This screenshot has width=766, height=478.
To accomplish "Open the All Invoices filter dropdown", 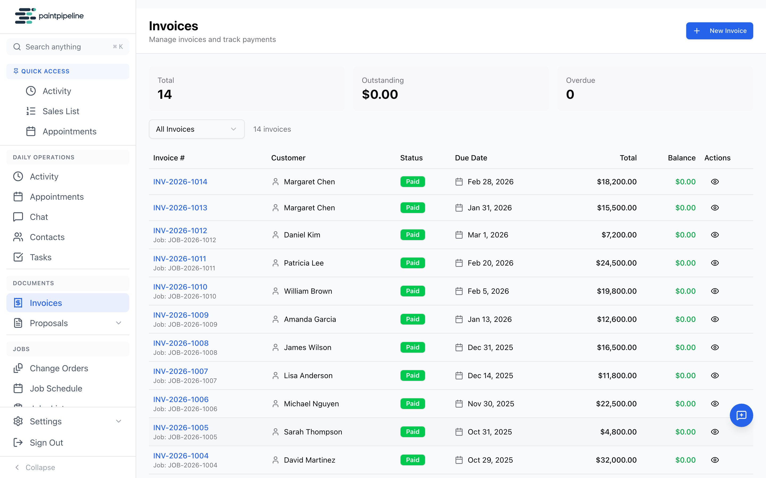I will [x=197, y=129].
